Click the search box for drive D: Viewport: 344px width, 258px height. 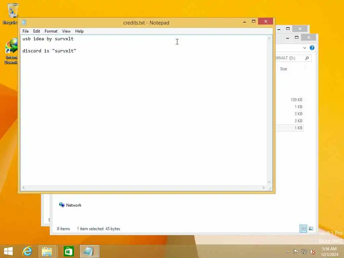click(293, 58)
